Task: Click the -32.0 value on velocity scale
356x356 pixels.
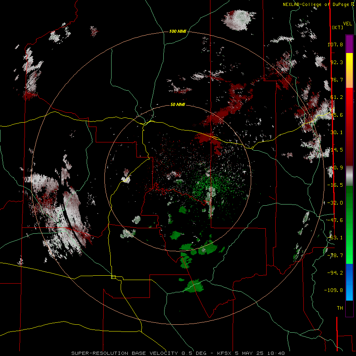Action: pyautogui.click(x=335, y=203)
